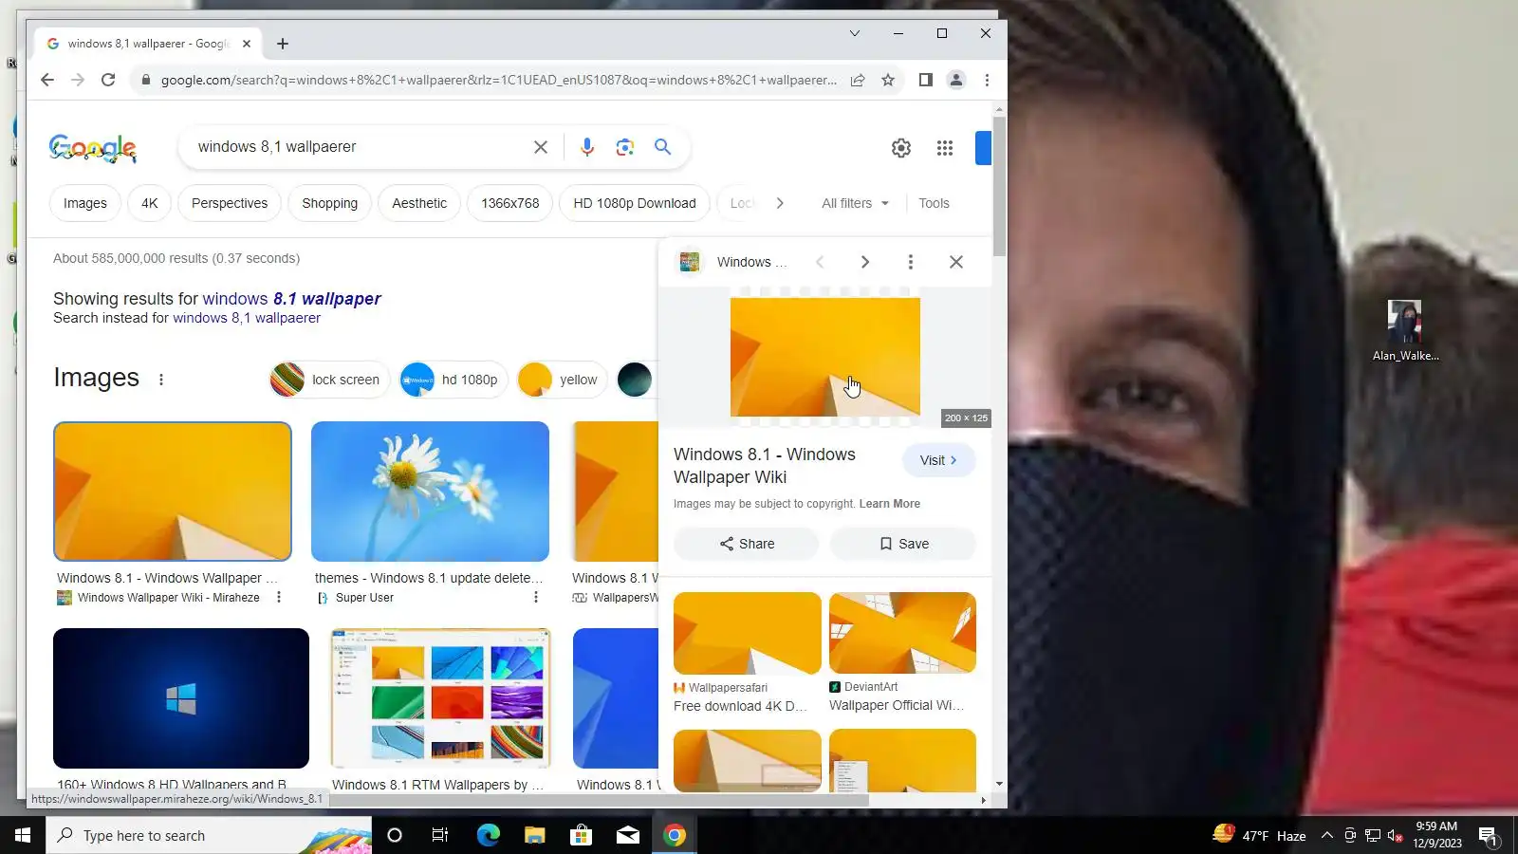The image size is (1518, 854).
Task: Open the Chrome profile avatar
Action: (956, 81)
